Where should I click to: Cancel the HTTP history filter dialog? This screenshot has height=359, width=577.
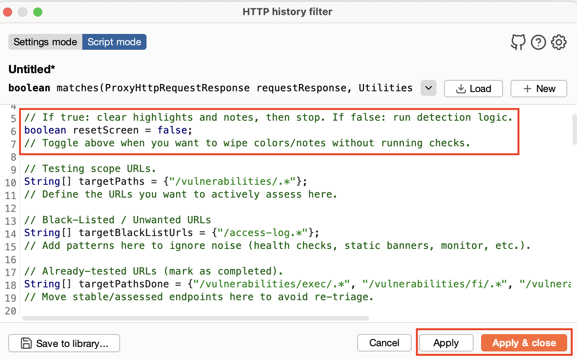[384, 343]
